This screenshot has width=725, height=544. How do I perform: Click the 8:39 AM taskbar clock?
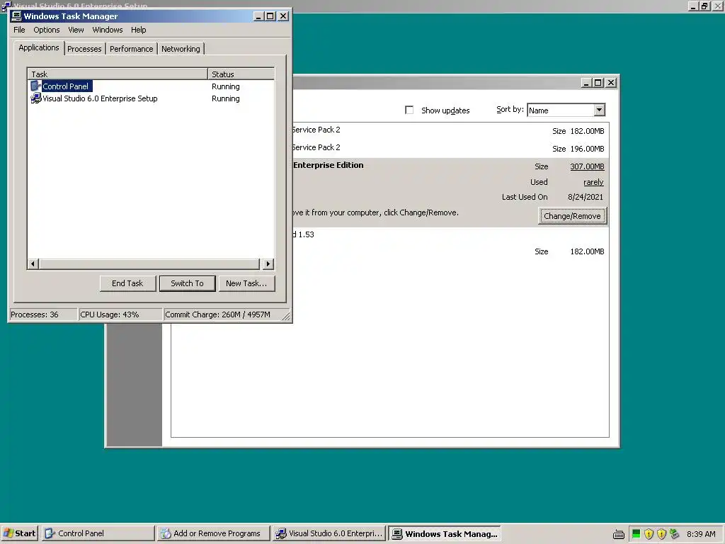point(701,534)
